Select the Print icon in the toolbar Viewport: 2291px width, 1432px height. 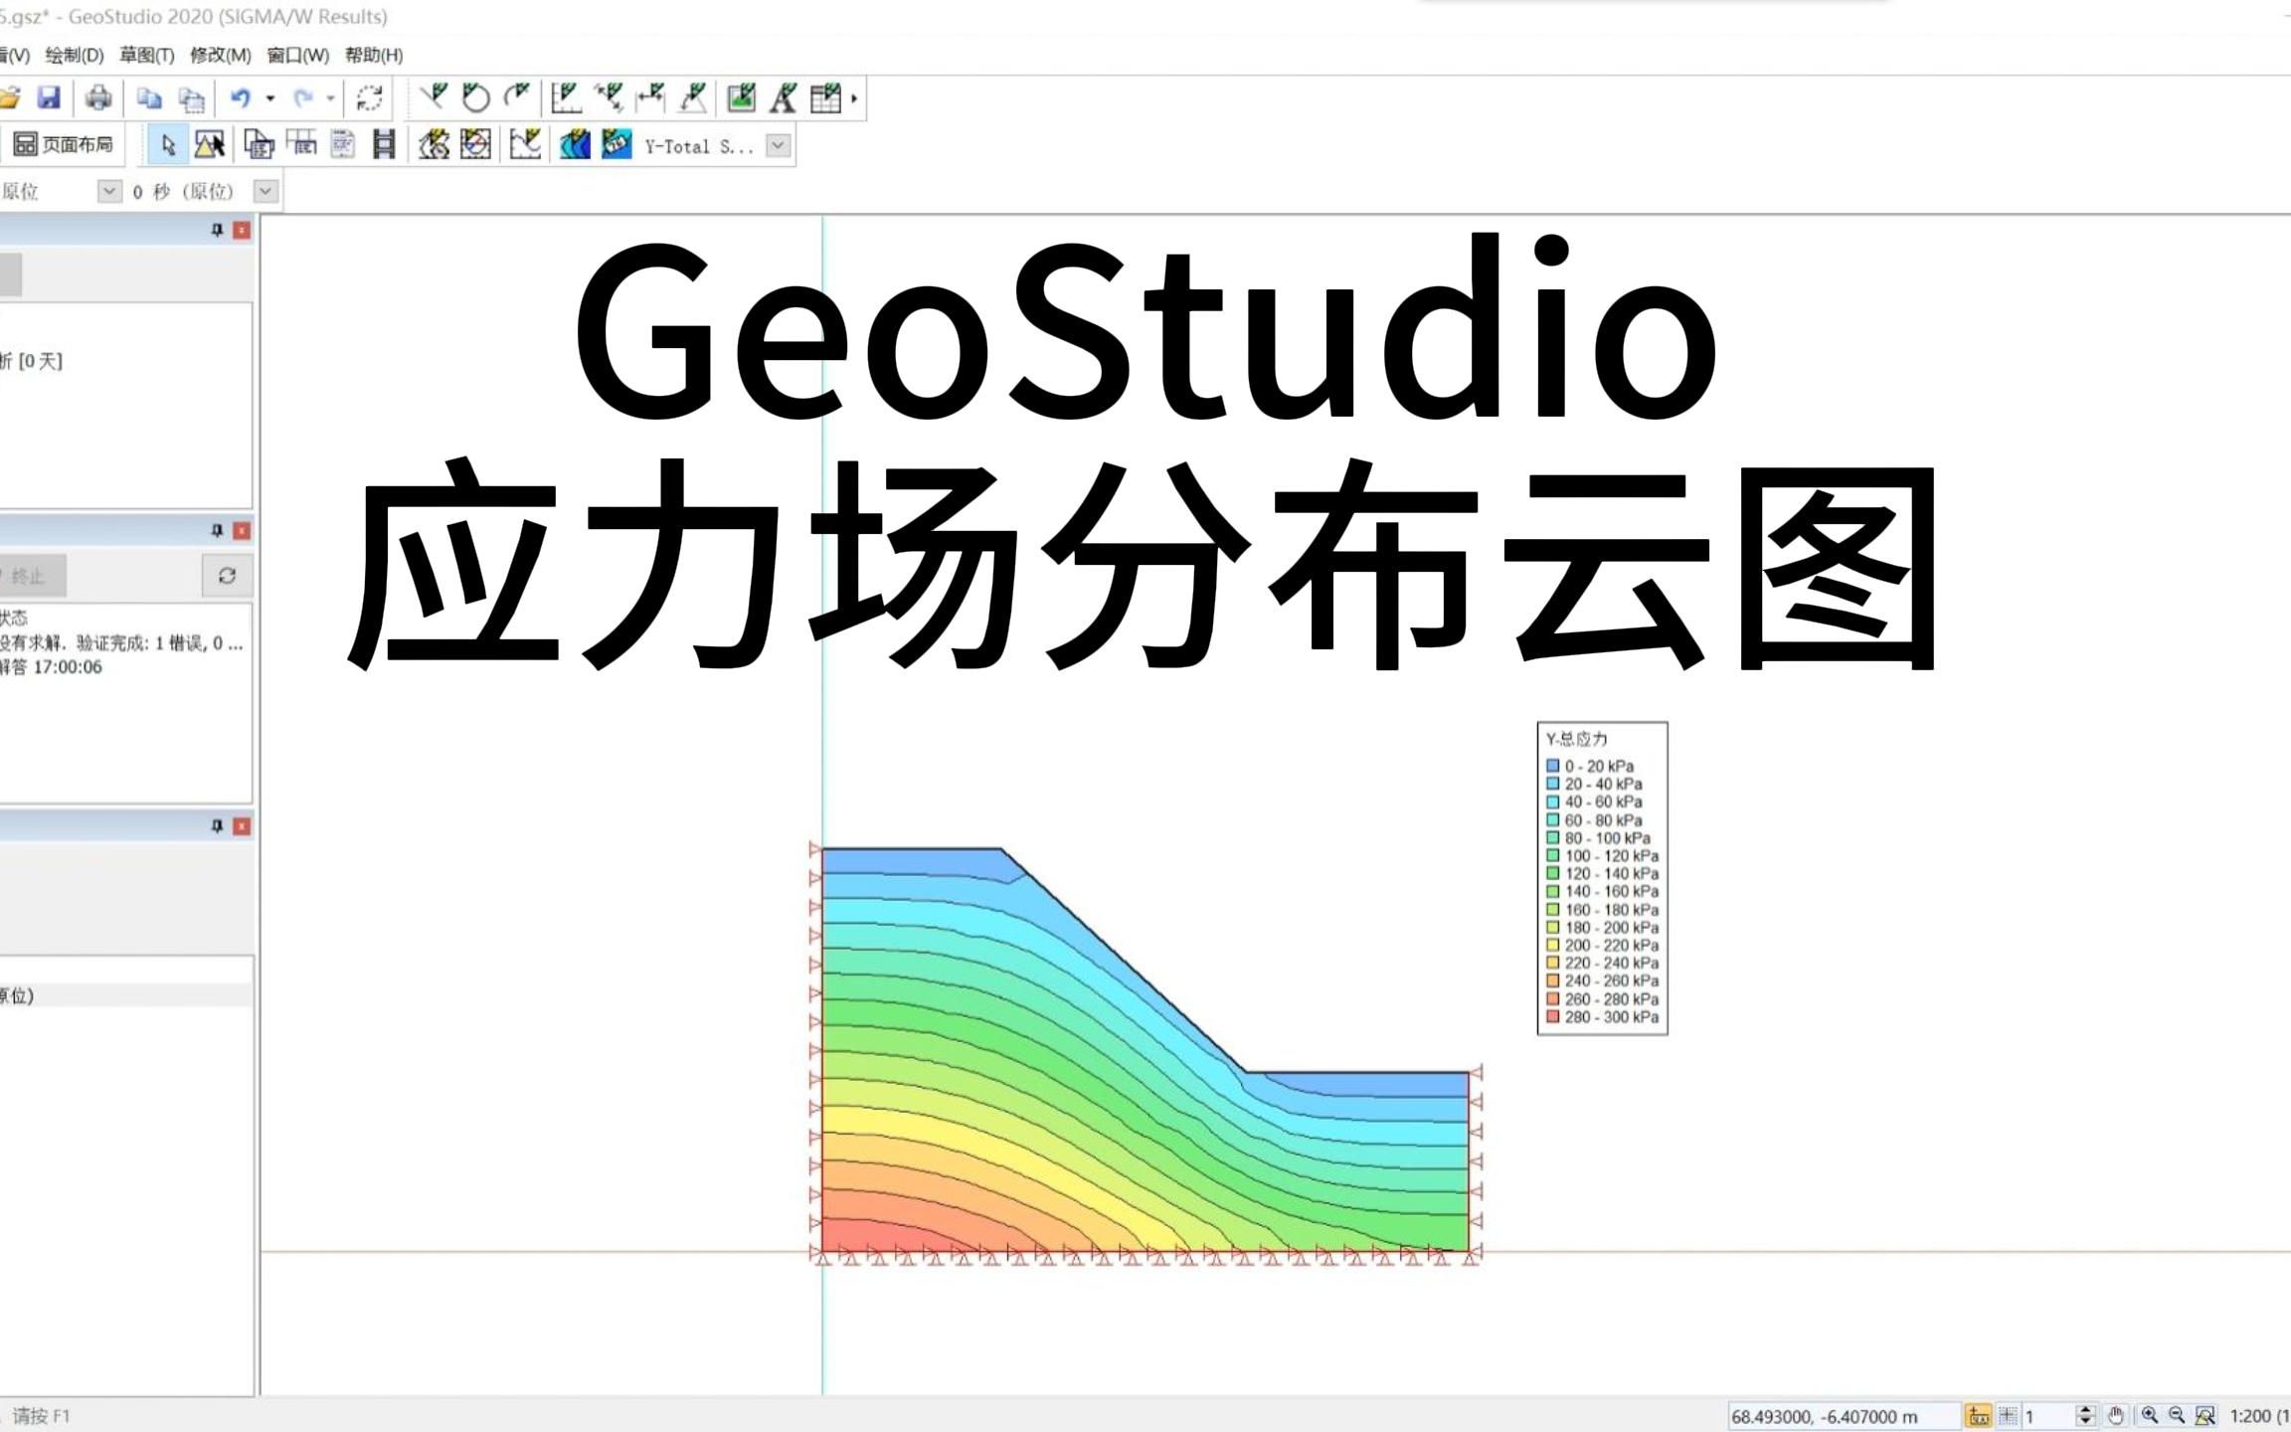(x=96, y=97)
